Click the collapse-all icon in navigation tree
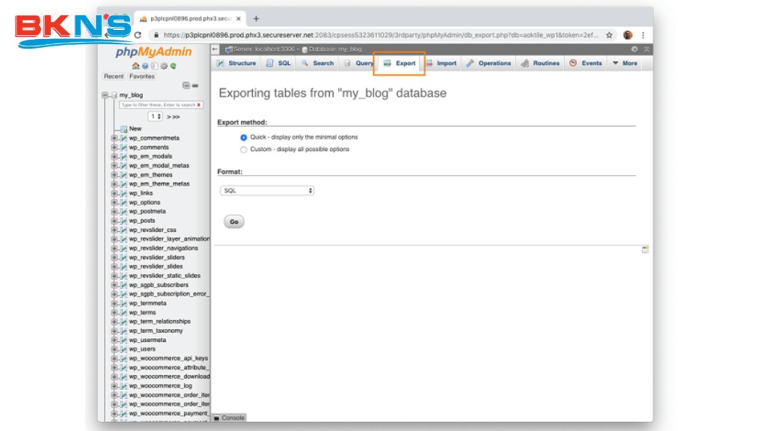Screen dimensions: 766x431 (x=186, y=85)
